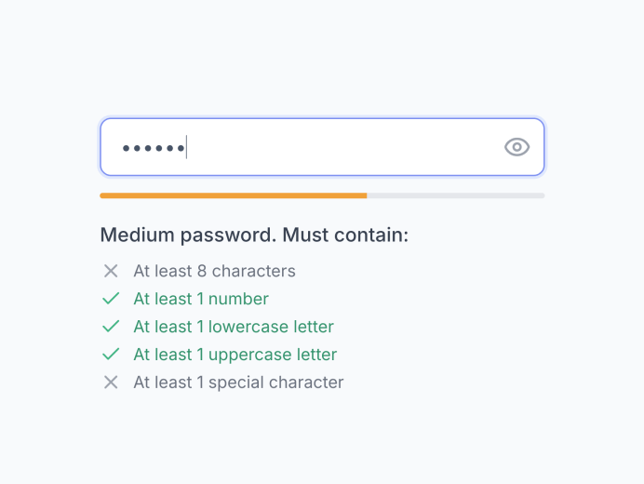Click the checkmark beside At least 1 lowercase letter
The width and height of the screenshot is (644, 484).
111,327
